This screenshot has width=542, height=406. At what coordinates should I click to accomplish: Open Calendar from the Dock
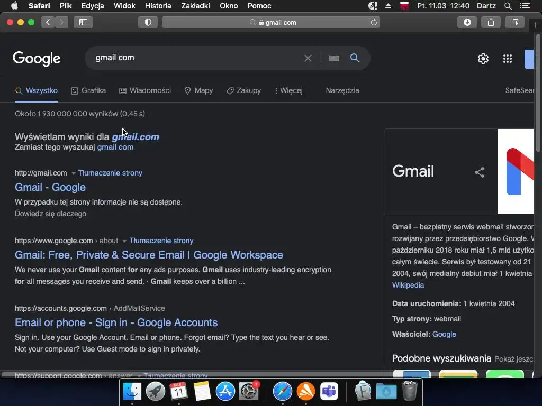tap(178, 392)
